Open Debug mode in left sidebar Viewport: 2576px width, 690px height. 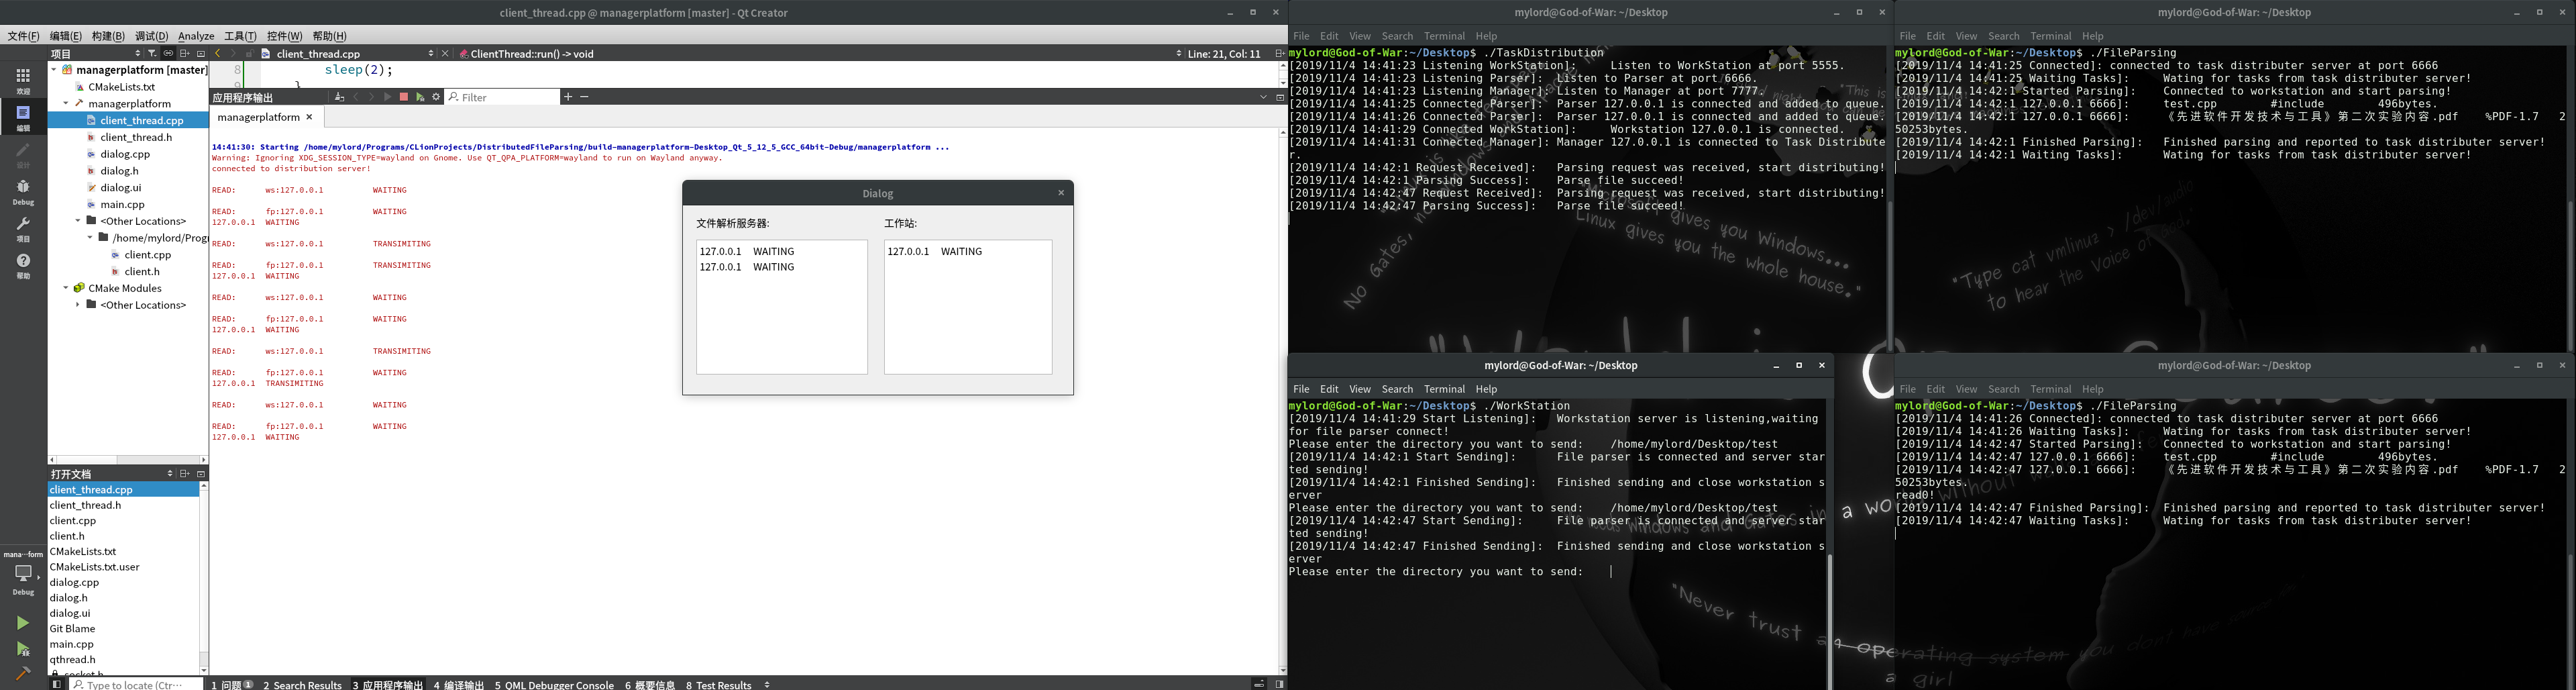click(23, 191)
